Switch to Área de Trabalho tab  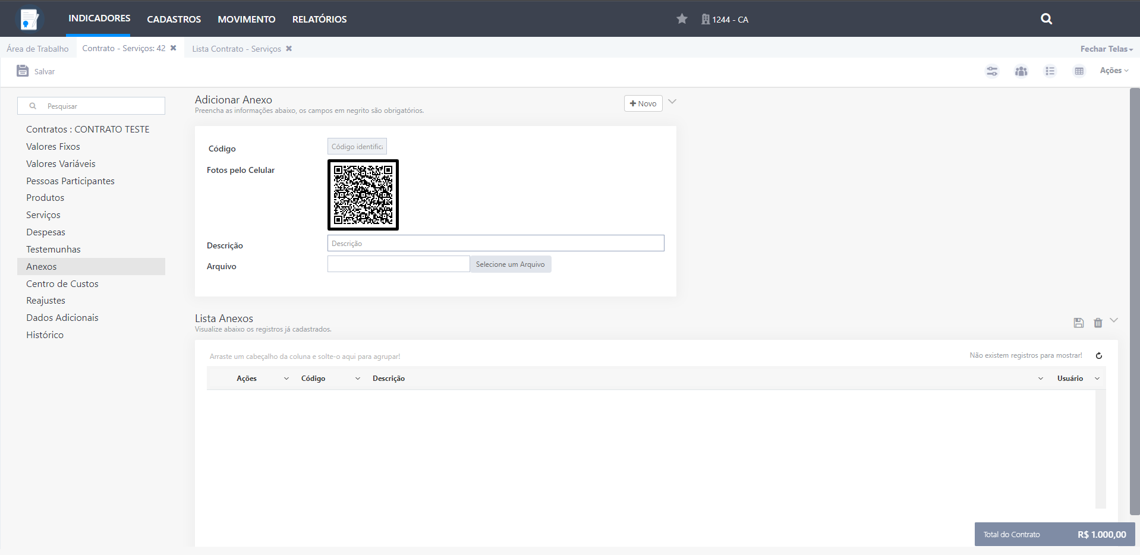(x=37, y=49)
